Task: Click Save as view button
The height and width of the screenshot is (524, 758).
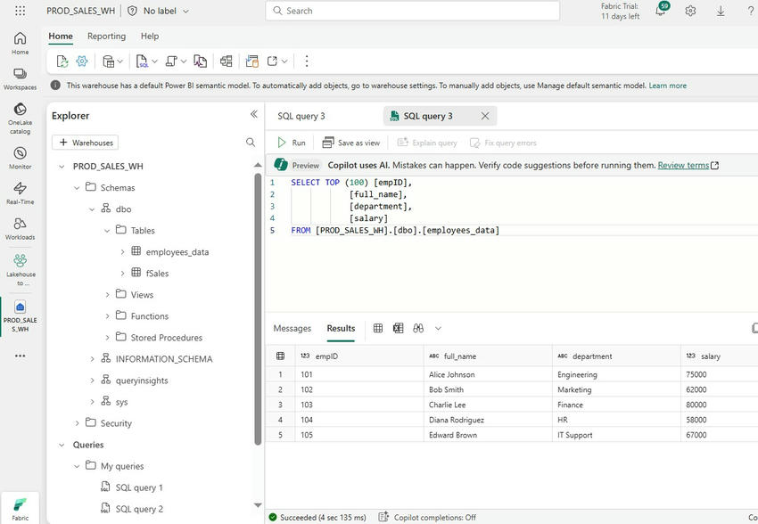Action: click(x=351, y=143)
